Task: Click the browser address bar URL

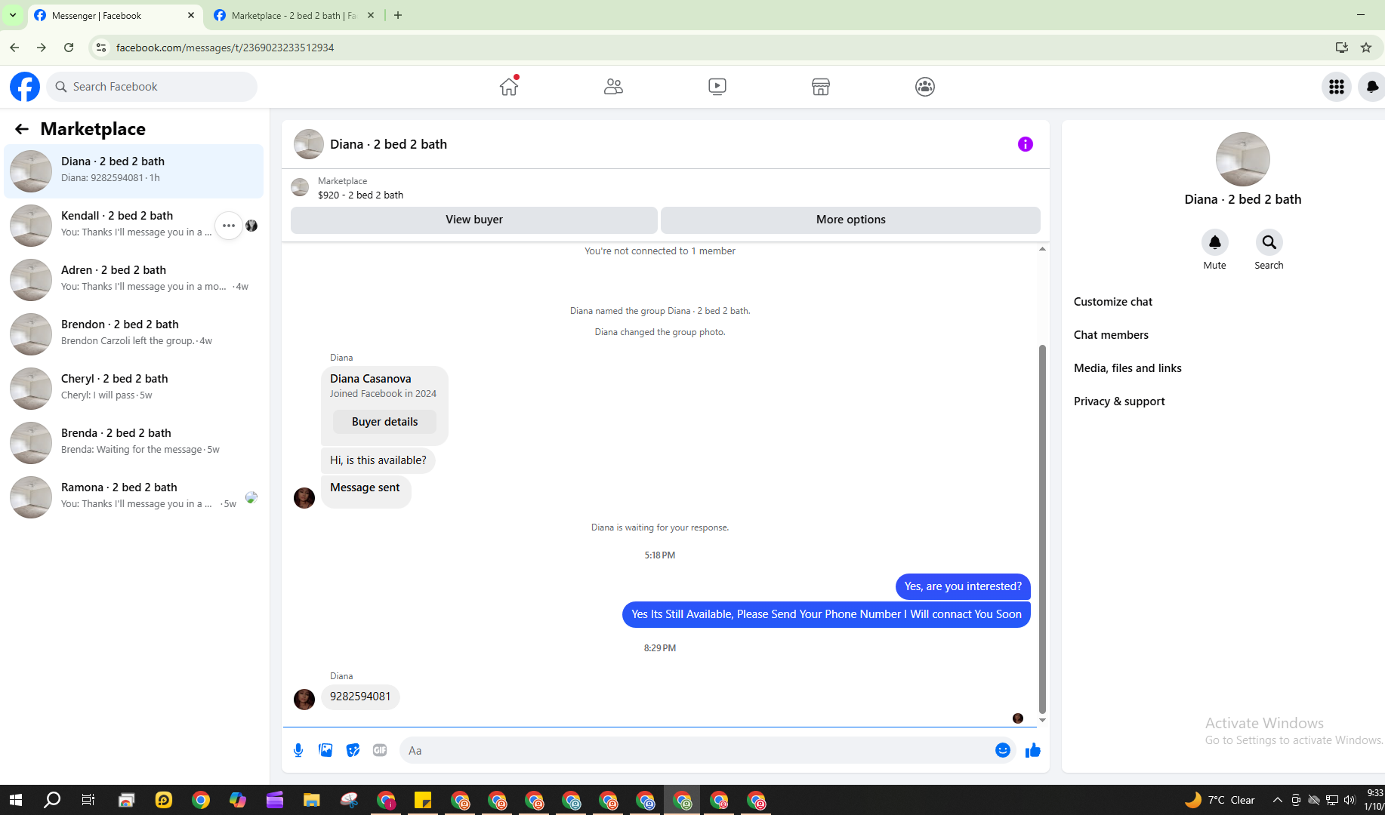Action: click(x=225, y=48)
